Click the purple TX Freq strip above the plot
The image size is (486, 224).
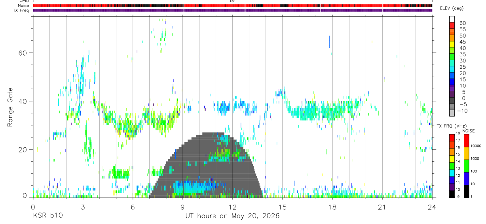(233, 10)
